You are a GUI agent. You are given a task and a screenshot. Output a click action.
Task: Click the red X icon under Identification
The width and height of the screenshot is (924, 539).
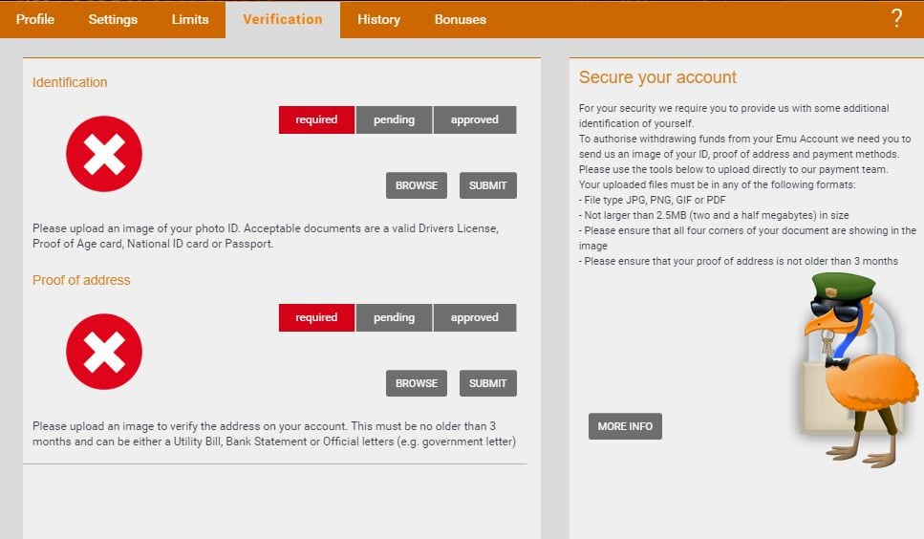104,154
